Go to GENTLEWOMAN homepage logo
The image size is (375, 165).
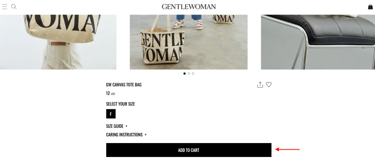pyautogui.click(x=189, y=7)
